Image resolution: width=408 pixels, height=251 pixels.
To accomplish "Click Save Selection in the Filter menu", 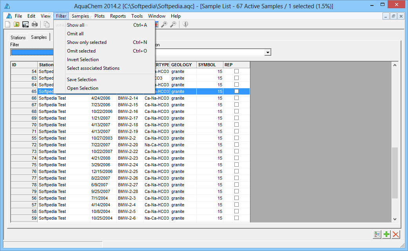I will point(104,79).
